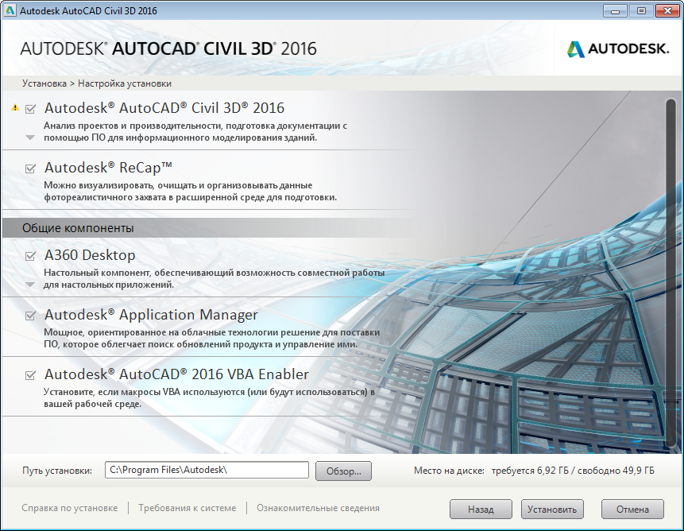Select the Autodesk ReCap title
Image resolution: width=684 pixels, height=531 pixels.
coord(108,168)
